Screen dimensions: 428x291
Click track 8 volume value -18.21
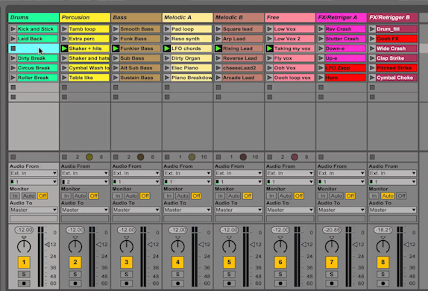click(x=383, y=230)
